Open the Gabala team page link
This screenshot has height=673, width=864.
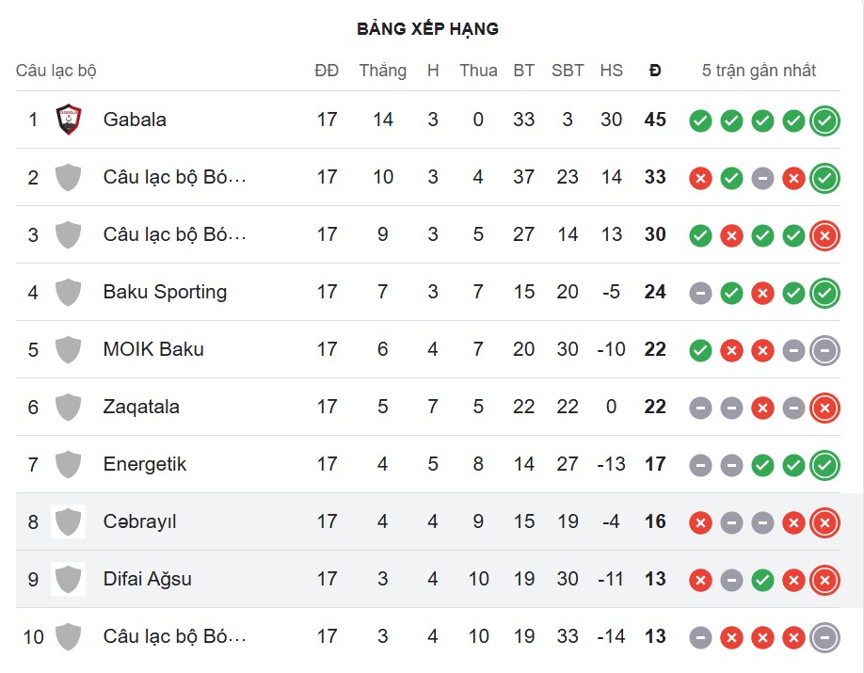[136, 120]
